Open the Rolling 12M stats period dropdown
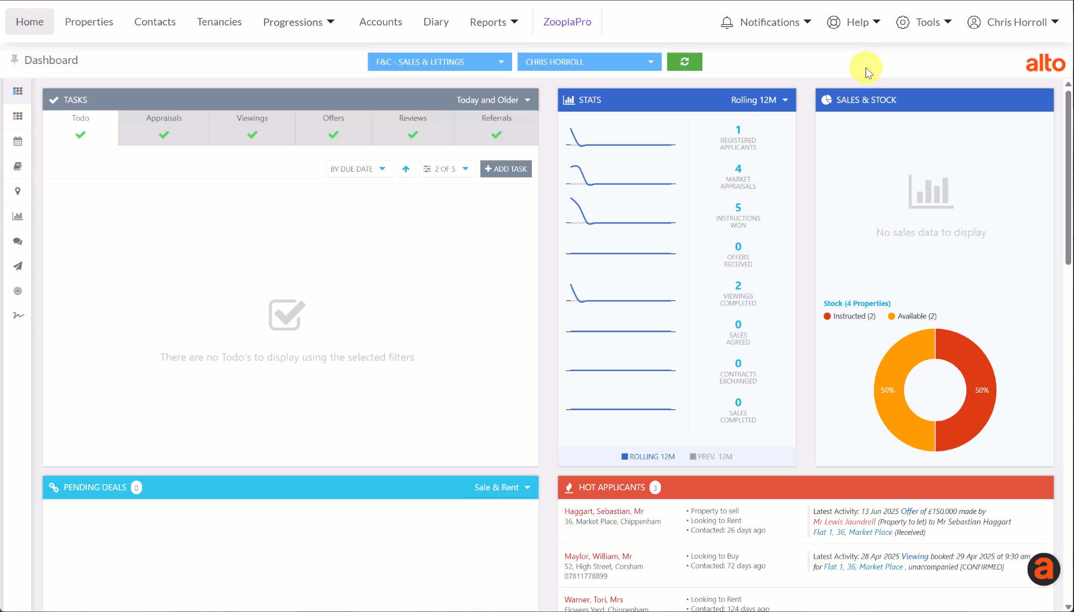 759,100
